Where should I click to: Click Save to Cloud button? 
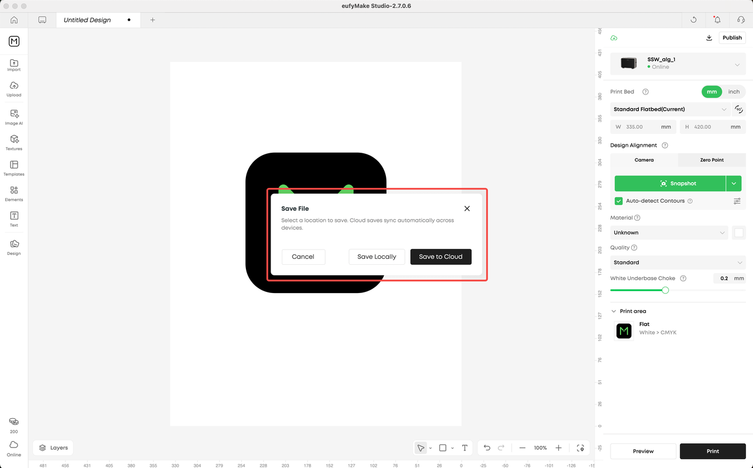point(441,257)
